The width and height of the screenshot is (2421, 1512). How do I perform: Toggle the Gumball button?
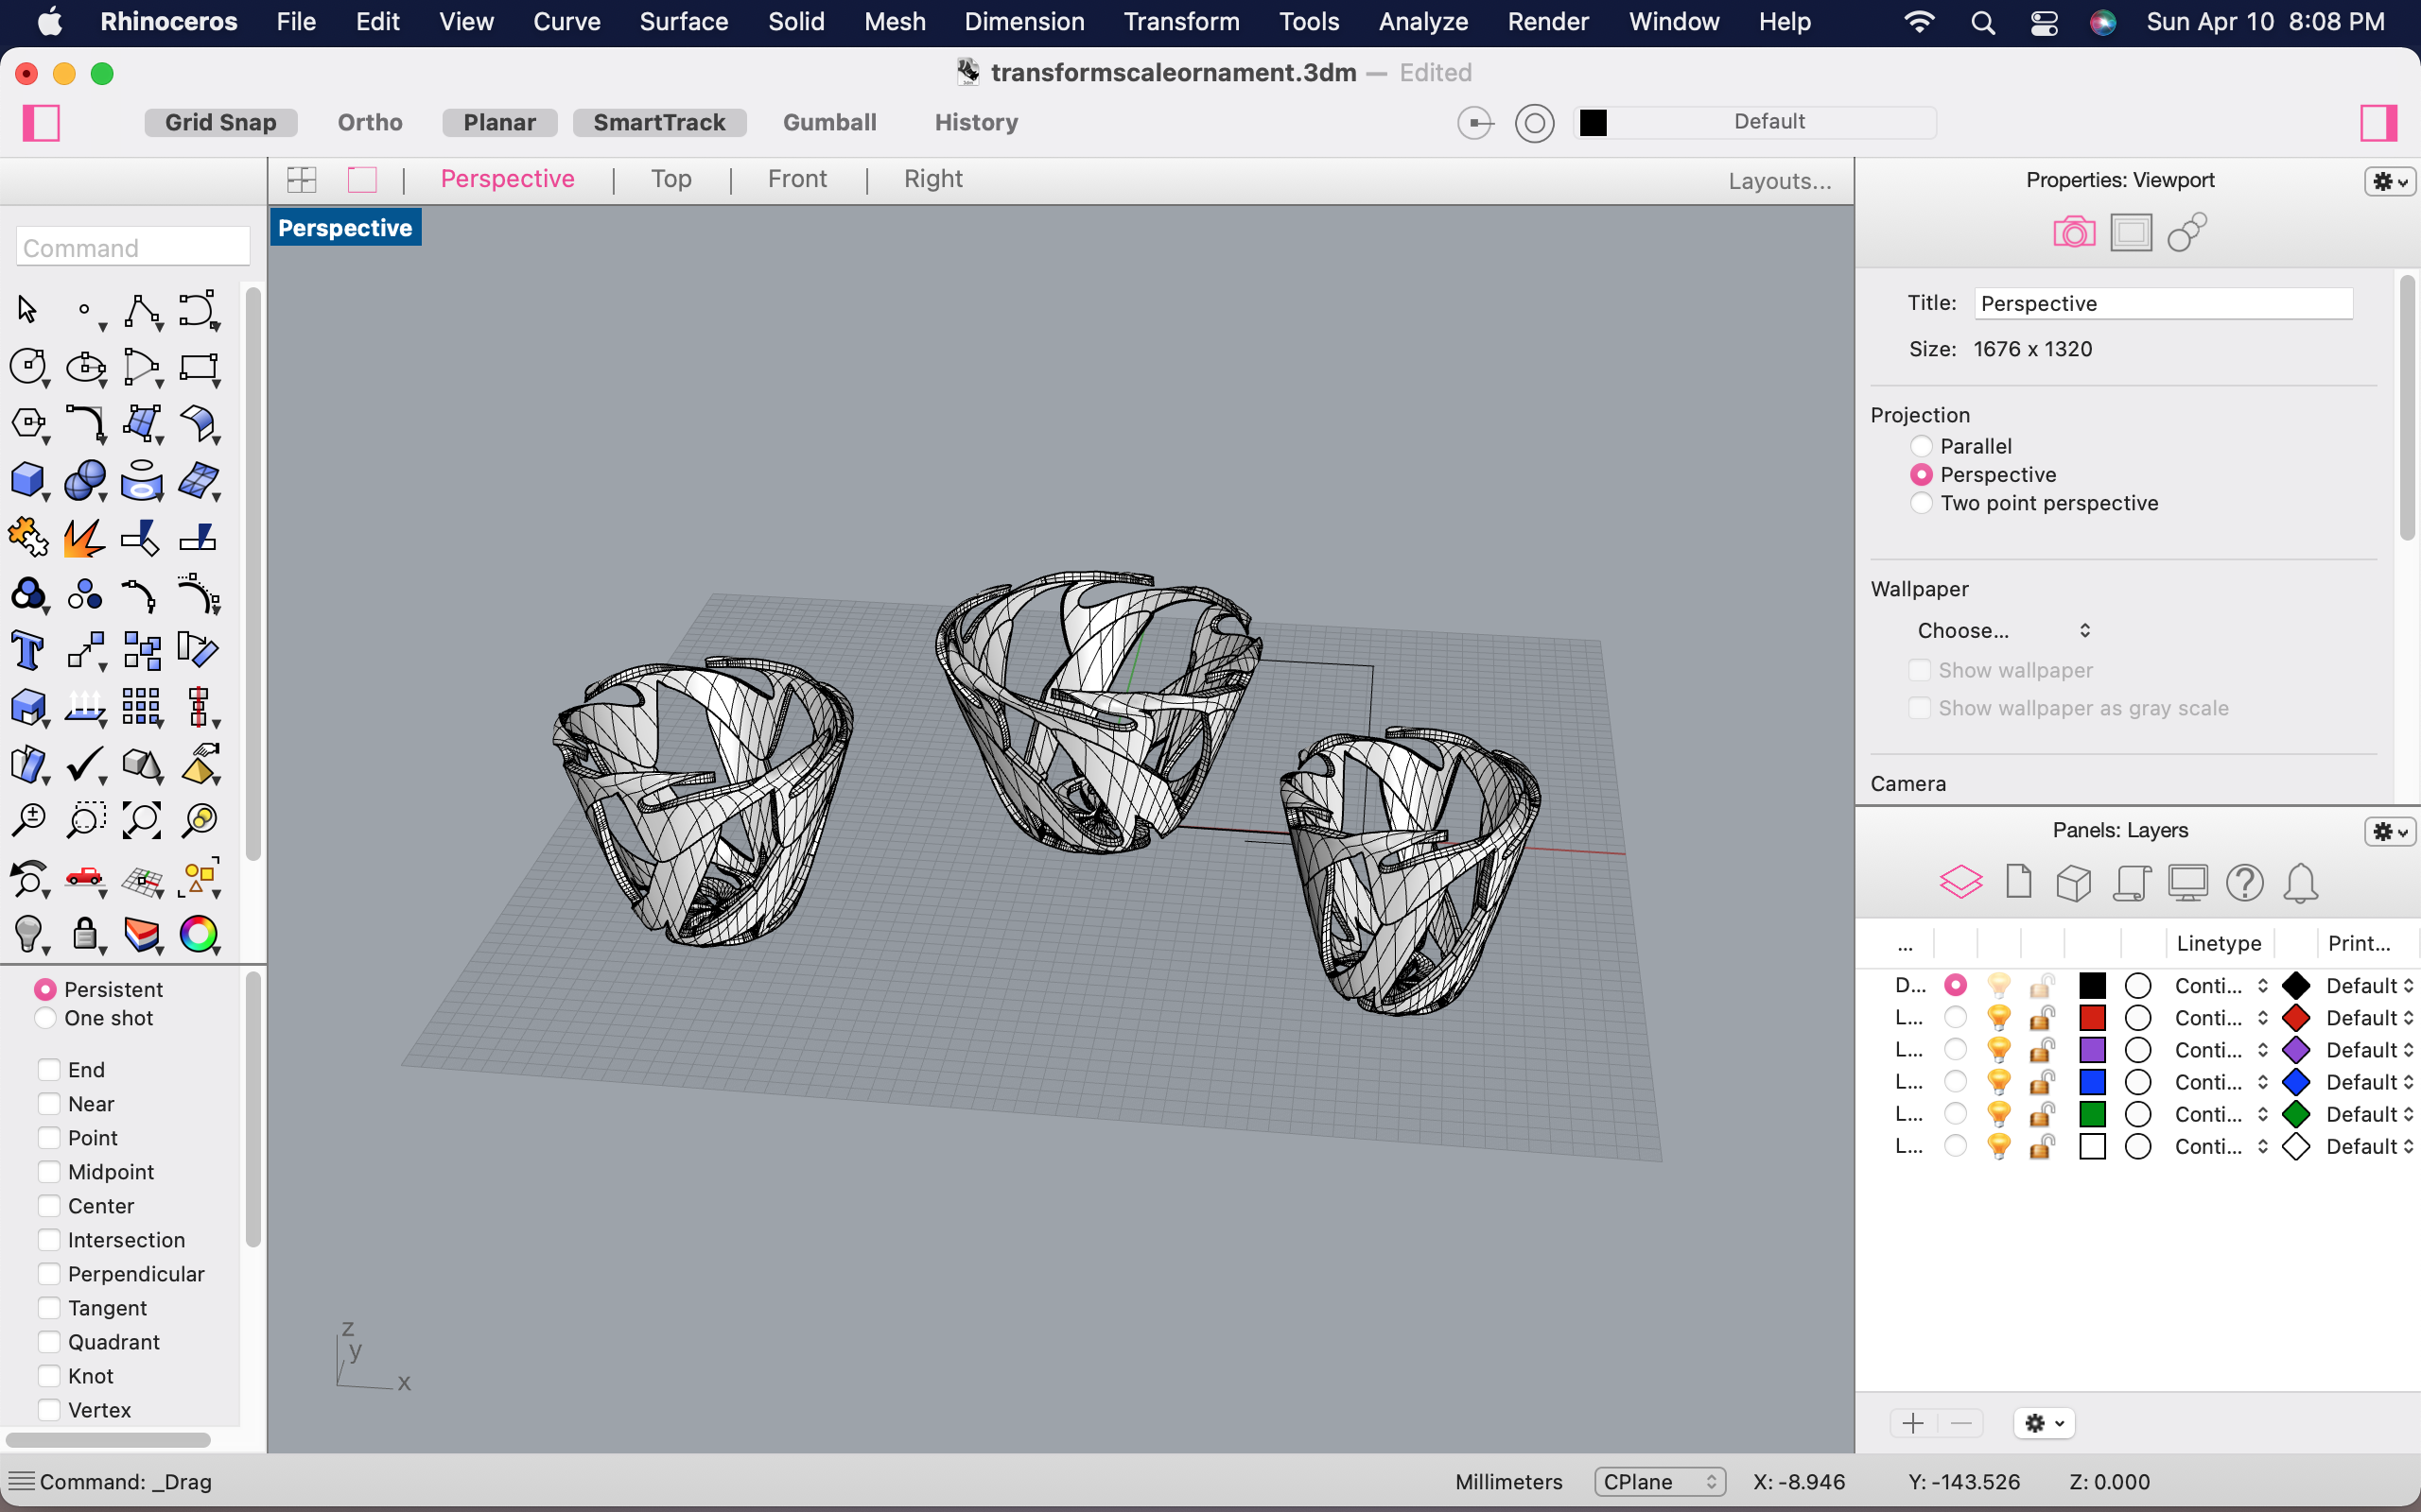pyautogui.click(x=828, y=122)
